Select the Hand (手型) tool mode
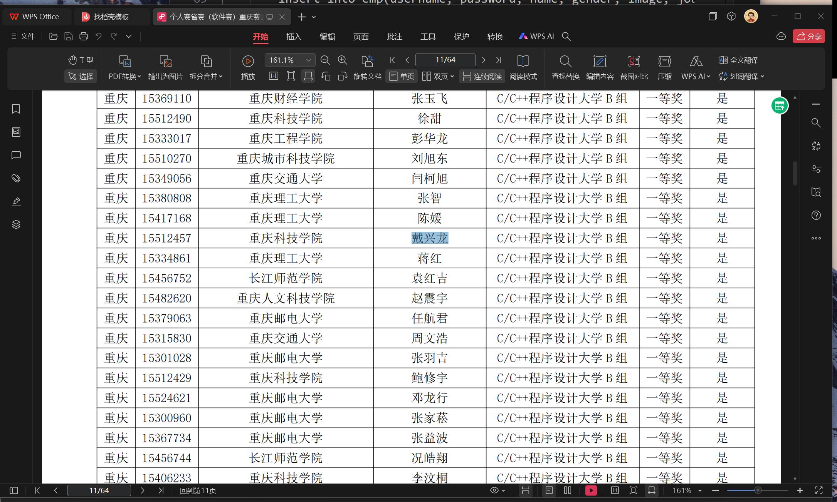This screenshot has width=837, height=502. (x=81, y=60)
